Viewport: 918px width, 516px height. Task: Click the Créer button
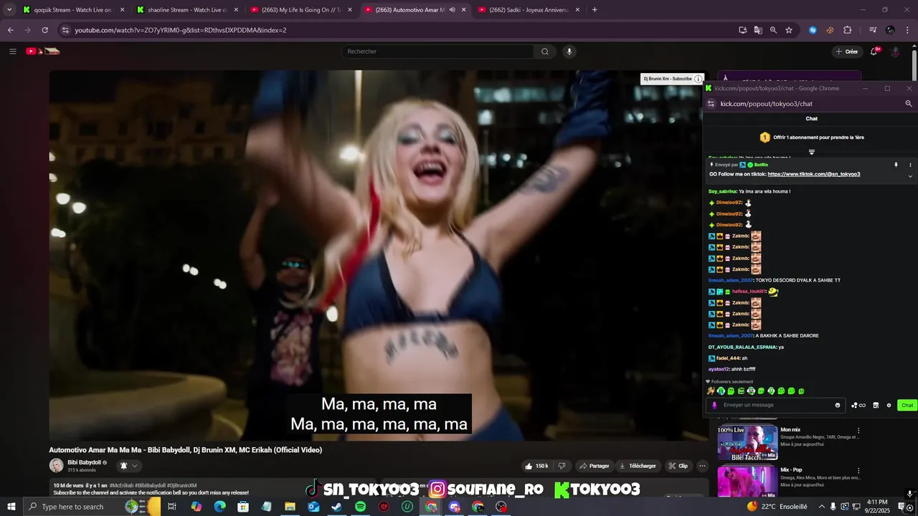click(846, 52)
